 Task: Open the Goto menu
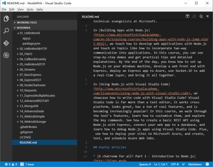30,9
